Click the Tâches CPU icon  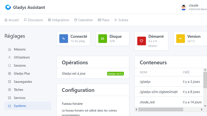click(10, 90)
